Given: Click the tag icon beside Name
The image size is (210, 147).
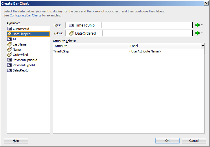Looking at the screenshot, I should pos(9,50).
